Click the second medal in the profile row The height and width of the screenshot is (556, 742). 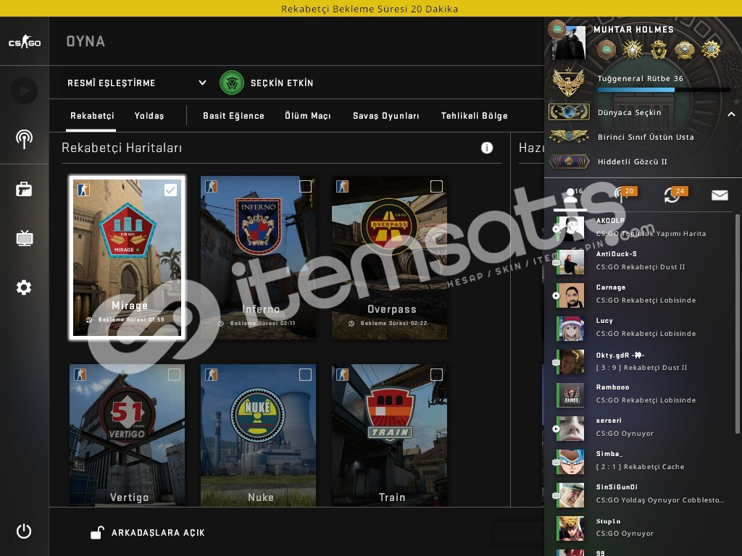(633, 50)
